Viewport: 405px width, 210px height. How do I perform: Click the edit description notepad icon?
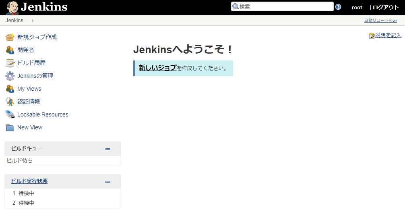coord(372,36)
